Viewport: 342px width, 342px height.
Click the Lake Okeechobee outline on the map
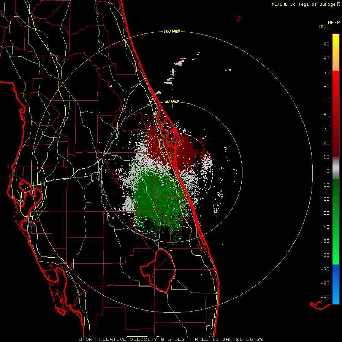click(x=158, y=271)
